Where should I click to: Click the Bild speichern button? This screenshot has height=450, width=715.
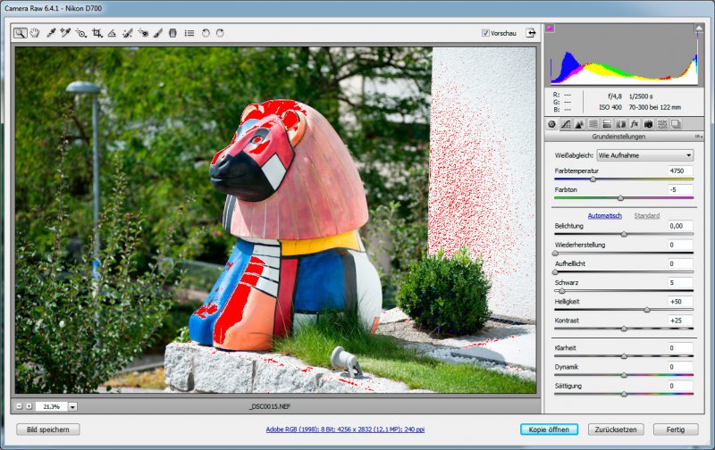[48, 429]
